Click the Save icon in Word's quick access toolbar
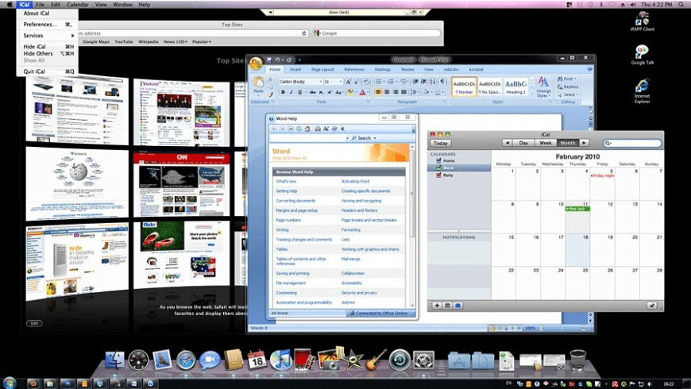This screenshot has height=389, width=691. coord(268,60)
